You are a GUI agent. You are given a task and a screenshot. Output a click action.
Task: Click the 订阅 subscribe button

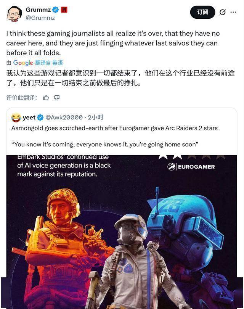pyautogui.click(x=202, y=12)
